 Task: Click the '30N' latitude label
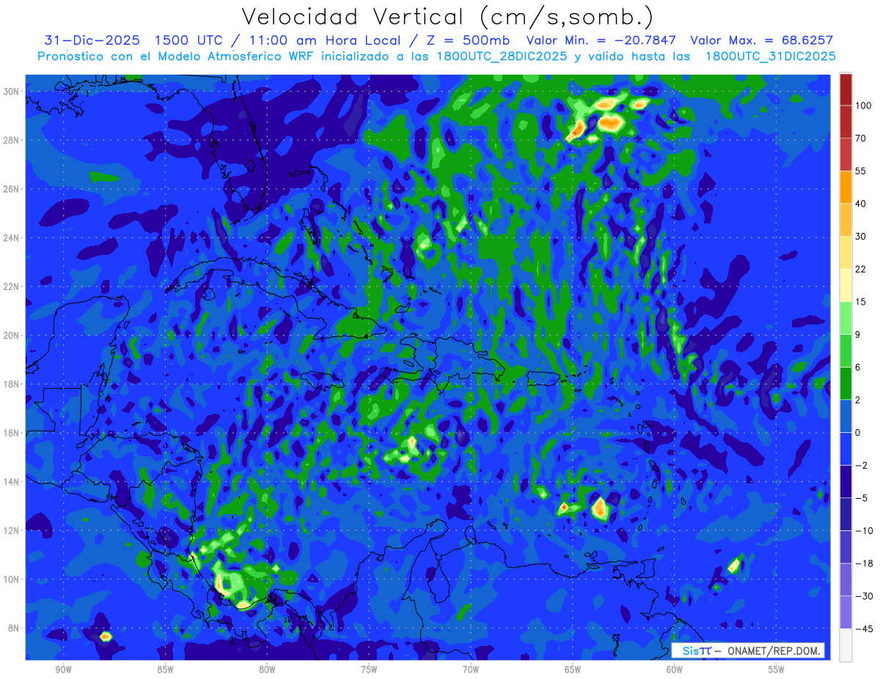pos(12,92)
